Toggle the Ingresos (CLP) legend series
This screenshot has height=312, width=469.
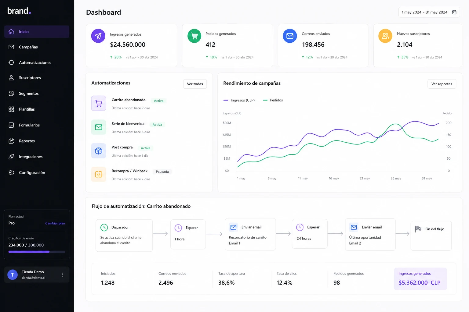click(x=239, y=100)
